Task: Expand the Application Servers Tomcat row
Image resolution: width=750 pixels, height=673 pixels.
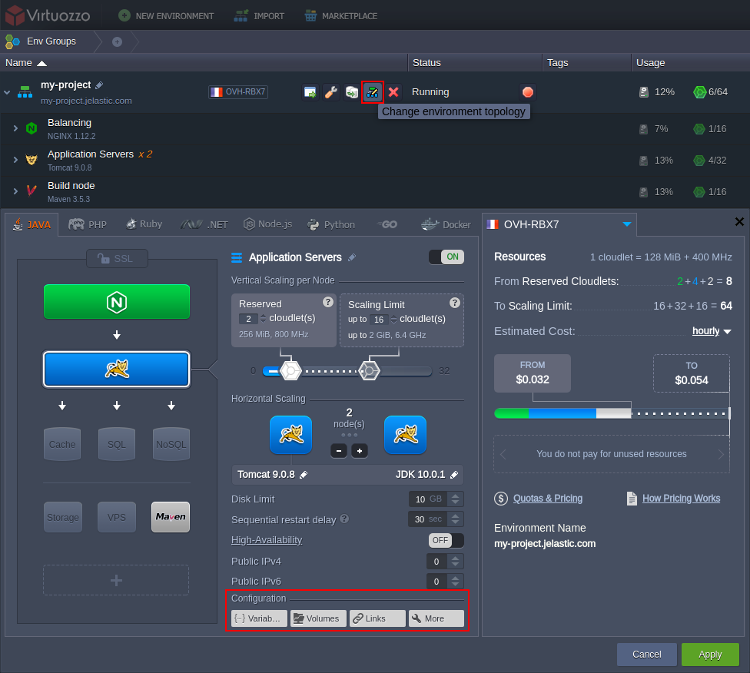Action: (x=15, y=160)
